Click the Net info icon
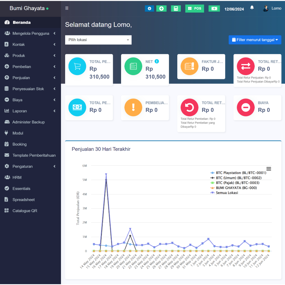Image resolution: width=285 pixels, height=285 pixels. [157, 61]
